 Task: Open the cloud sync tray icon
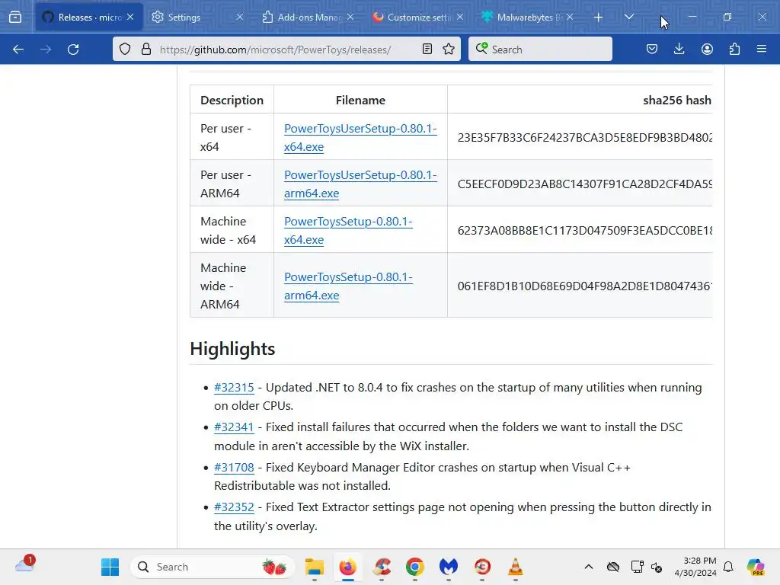(x=613, y=567)
